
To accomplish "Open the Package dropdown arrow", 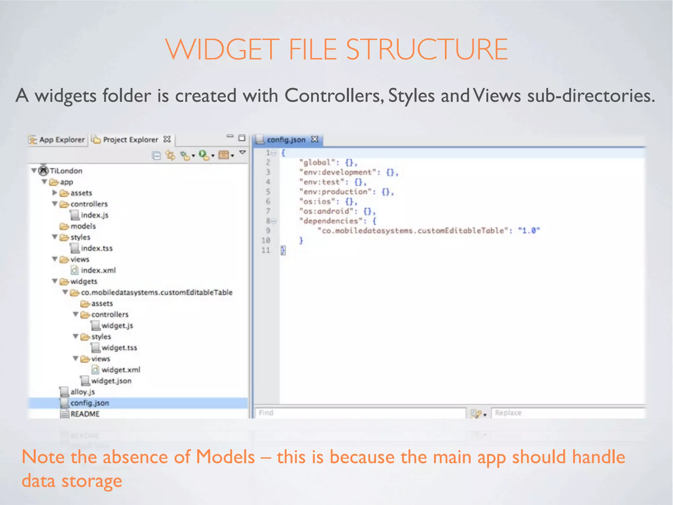I will point(232,156).
